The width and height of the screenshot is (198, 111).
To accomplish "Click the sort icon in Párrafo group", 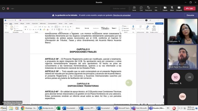I will (68, 27).
